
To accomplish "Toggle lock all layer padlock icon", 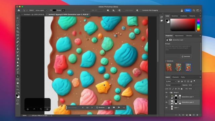I will (182, 89).
